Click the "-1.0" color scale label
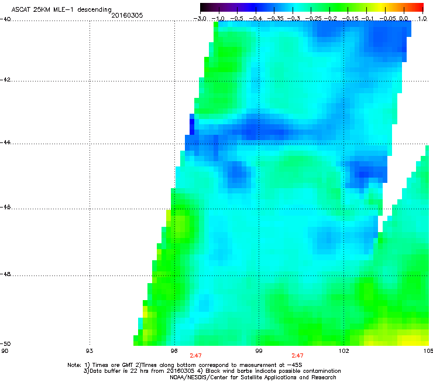 pyautogui.click(x=218, y=19)
